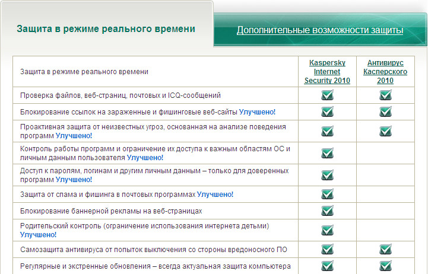Click Улучшено! label in Родительский контроль row
The image size is (428, 274).
tap(38, 234)
